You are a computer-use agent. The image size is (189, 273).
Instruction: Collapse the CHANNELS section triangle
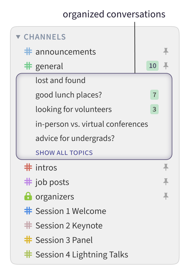[x=18, y=37]
